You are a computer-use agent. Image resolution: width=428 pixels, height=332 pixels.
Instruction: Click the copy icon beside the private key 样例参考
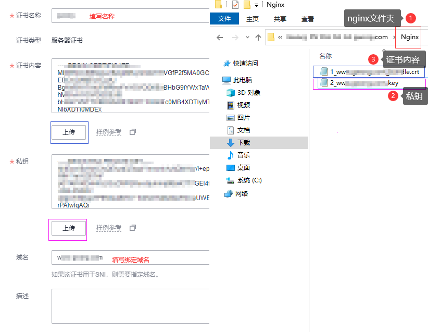click(132, 228)
